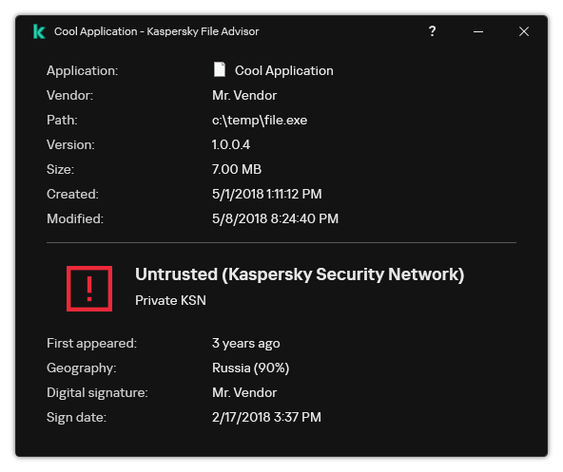
Task: Minimize the File Advisor window
Action: tap(478, 32)
